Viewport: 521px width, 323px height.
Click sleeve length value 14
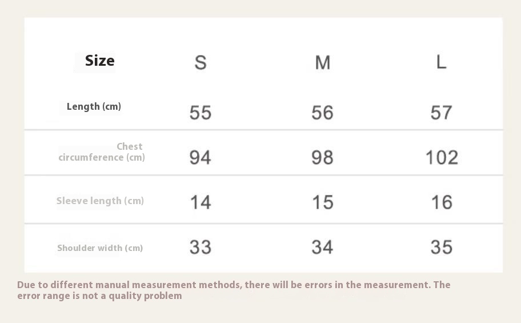[x=201, y=202]
